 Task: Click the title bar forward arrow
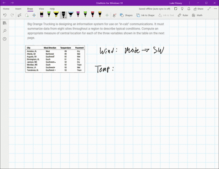point(12,3)
